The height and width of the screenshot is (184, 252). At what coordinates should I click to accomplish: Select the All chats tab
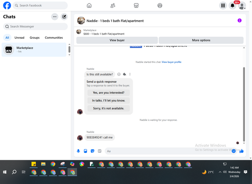pyautogui.click(x=7, y=38)
